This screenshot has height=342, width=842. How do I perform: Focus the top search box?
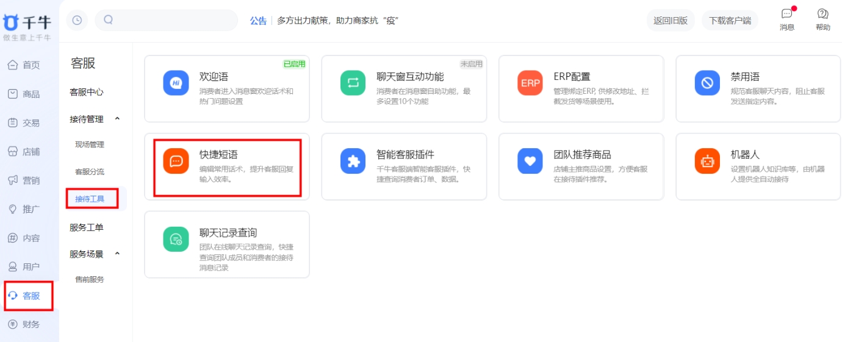coord(171,20)
